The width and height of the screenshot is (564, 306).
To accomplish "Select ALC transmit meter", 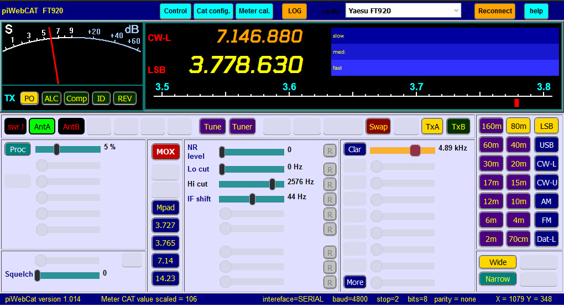I will (51, 98).
